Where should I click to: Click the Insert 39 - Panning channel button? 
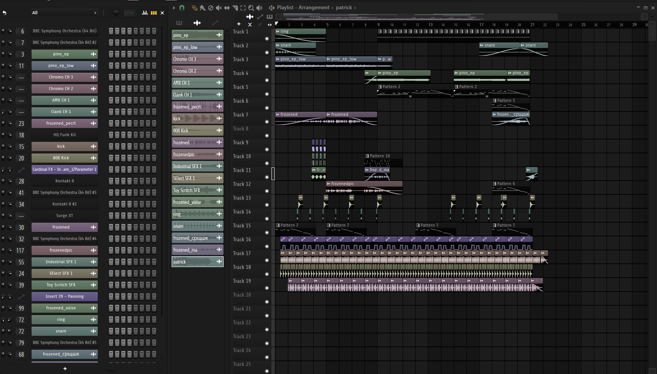pos(65,297)
